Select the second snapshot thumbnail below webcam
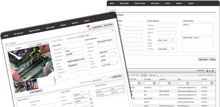 (x=32, y=84)
